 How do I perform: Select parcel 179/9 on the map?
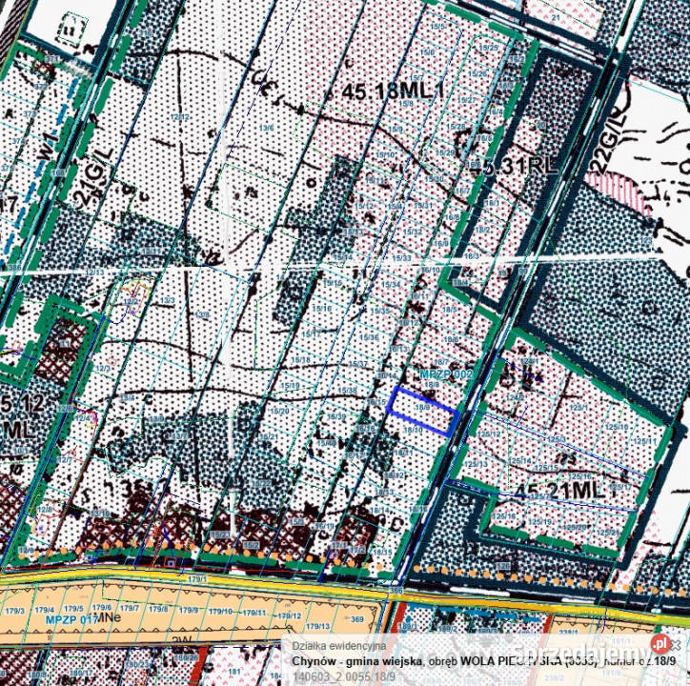[x=189, y=611]
